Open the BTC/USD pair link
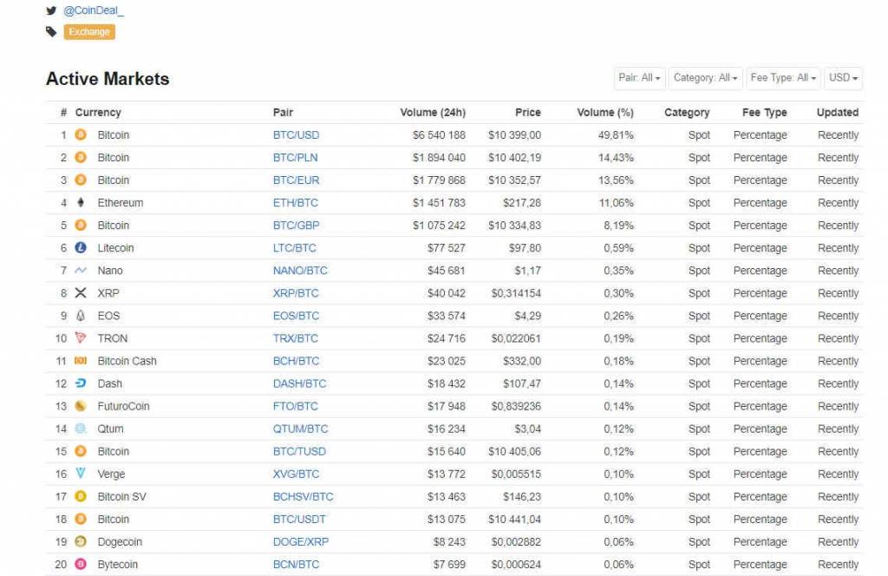Screen dimensions: 888x576 click(297, 134)
